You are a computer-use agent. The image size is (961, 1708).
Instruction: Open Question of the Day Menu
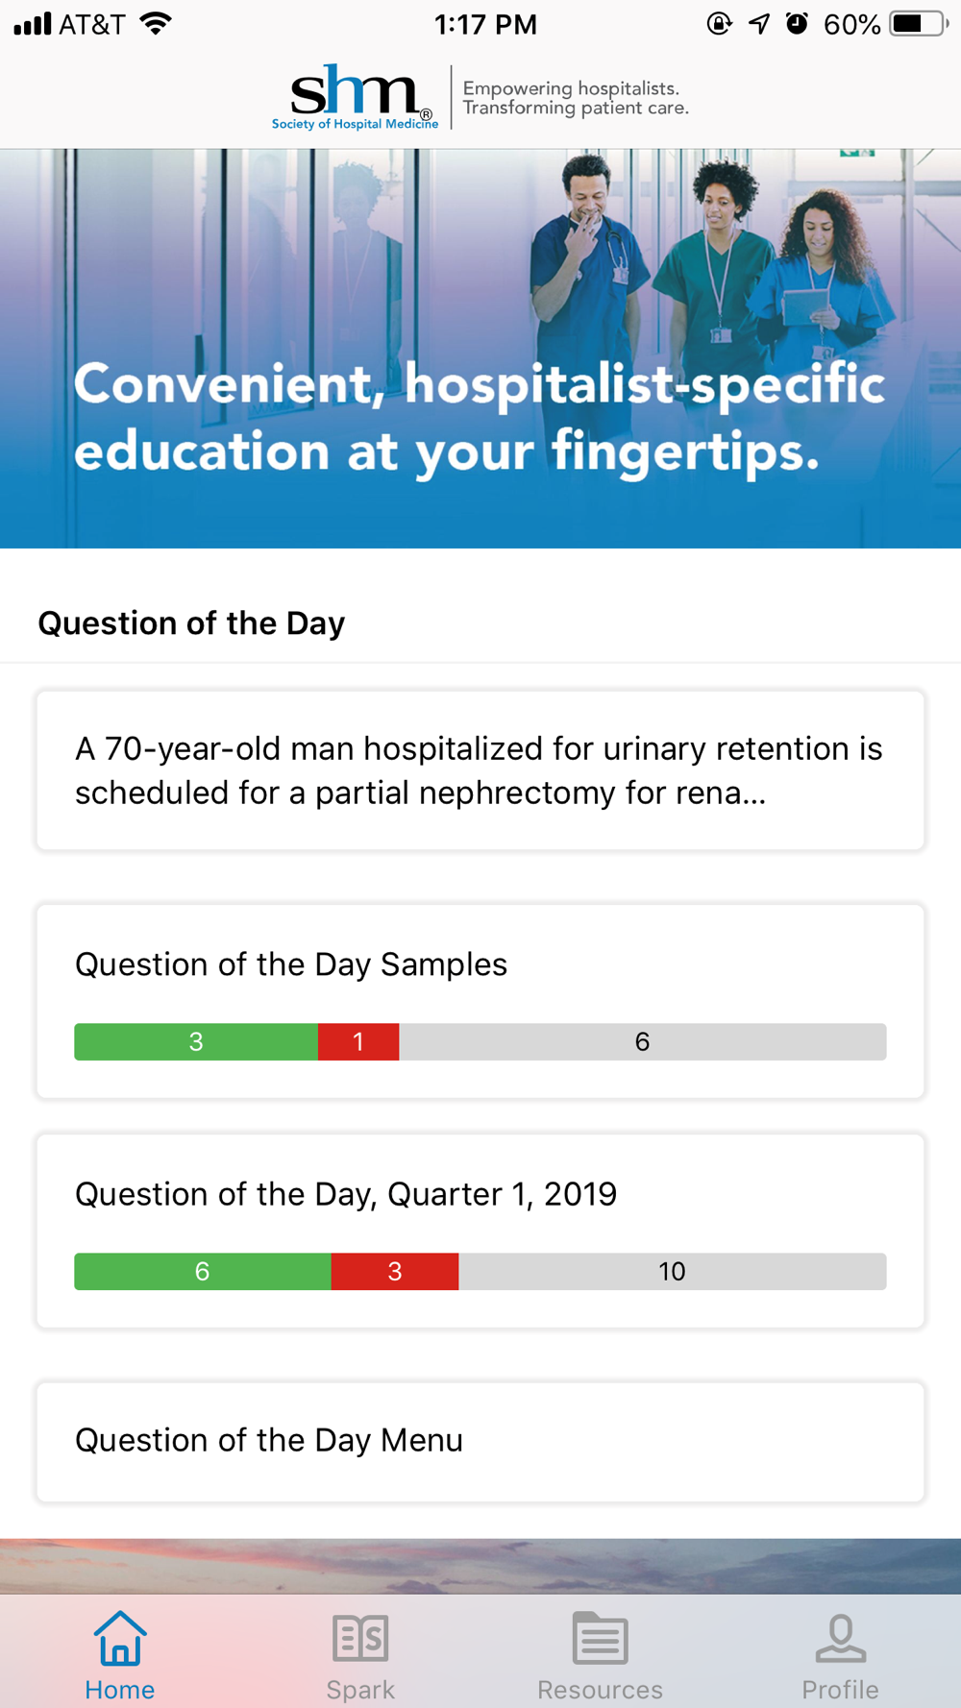point(480,1441)
